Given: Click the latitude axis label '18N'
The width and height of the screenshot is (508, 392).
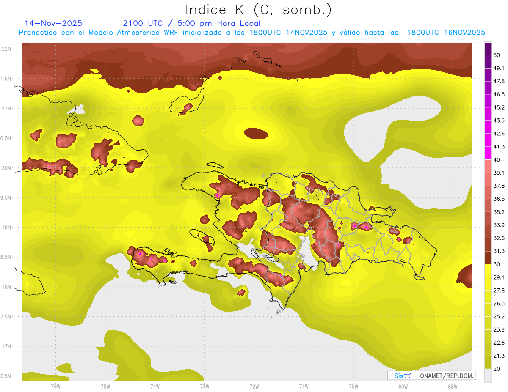Looking at the screenshot, I should coord(7,287).
